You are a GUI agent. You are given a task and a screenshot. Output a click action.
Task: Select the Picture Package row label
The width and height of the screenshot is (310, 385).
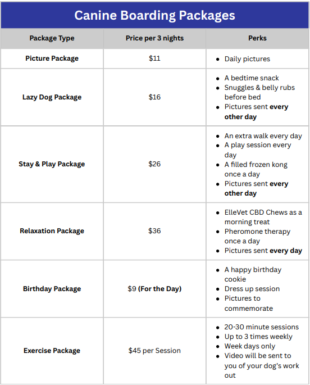pyautogui.click(x=52, y=58)
